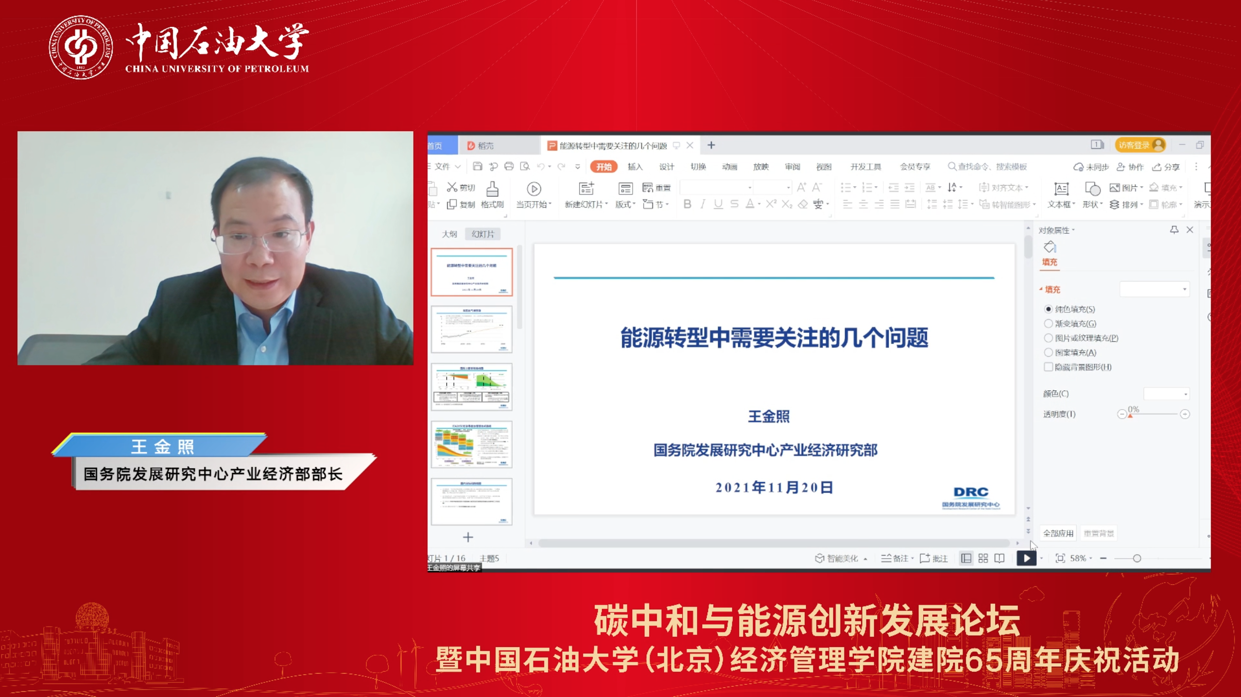Switch to slide sorter grid view
Image resolution: width=1241 pixels, height=697 pixels.
[x=983, y=558]
